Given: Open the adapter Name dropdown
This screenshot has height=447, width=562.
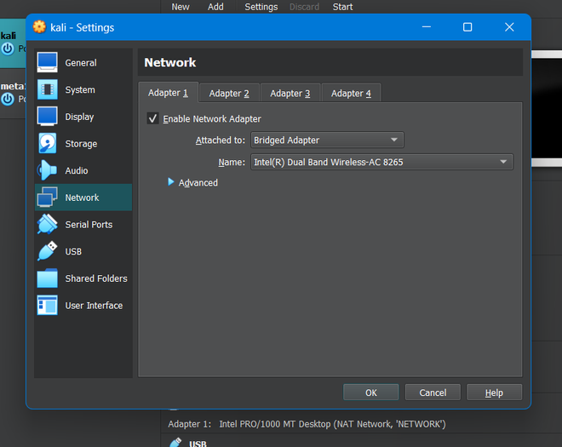Looking at the screenshot, I should click(381, 162).
